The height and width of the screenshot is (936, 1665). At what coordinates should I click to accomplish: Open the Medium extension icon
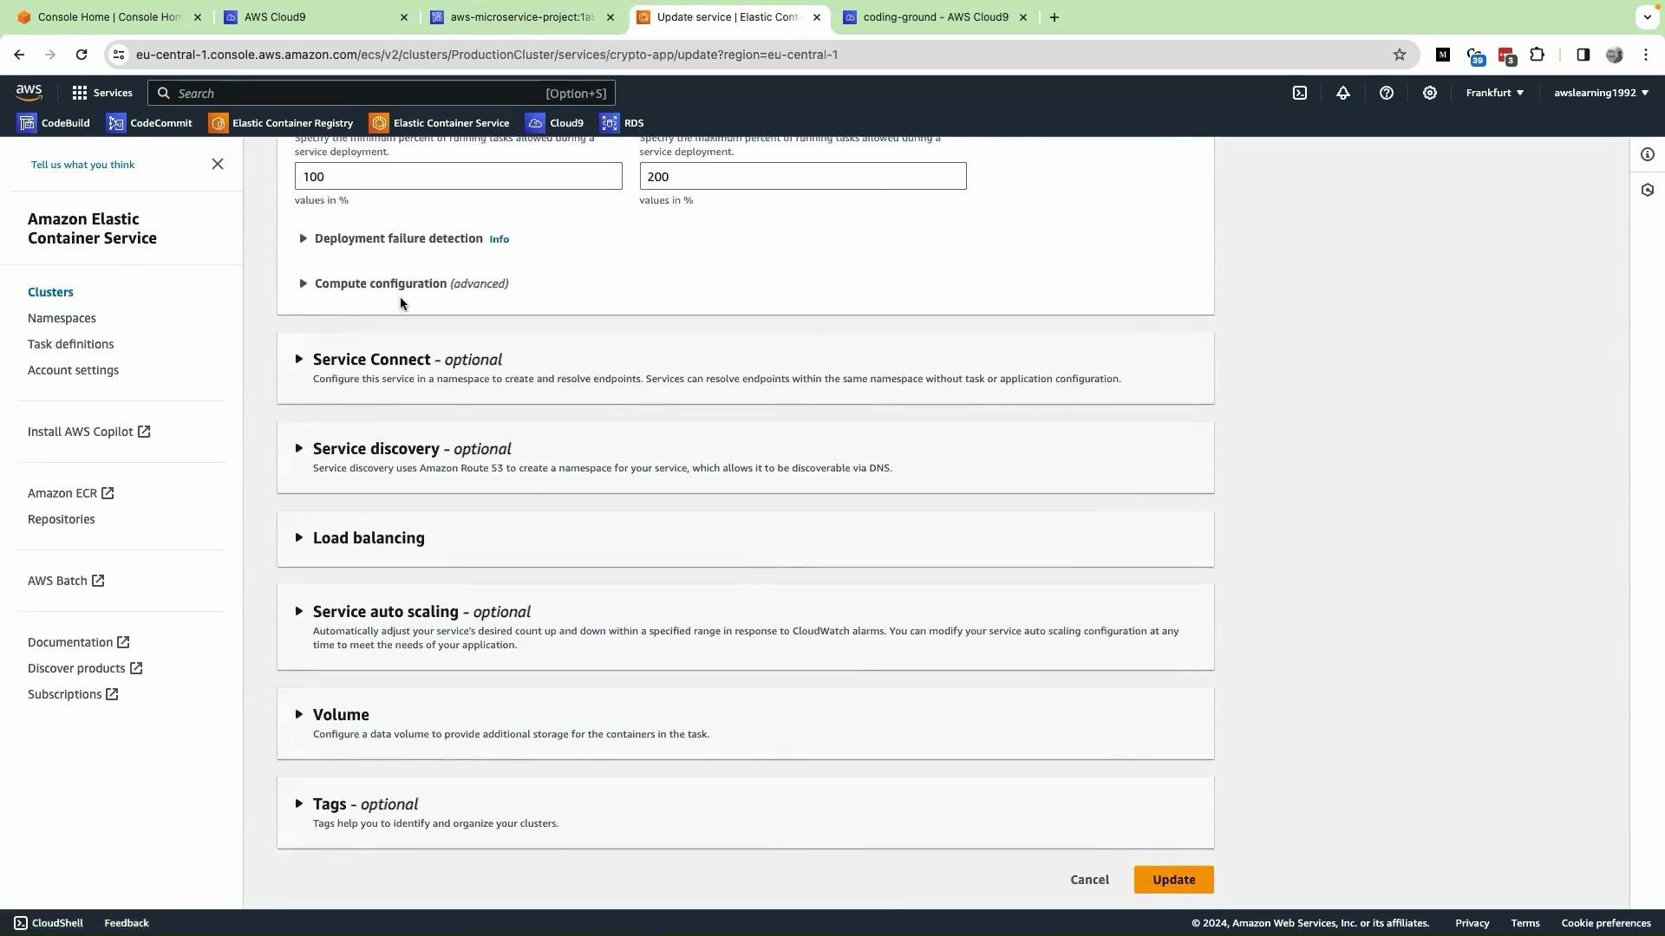pos(1443,55)
